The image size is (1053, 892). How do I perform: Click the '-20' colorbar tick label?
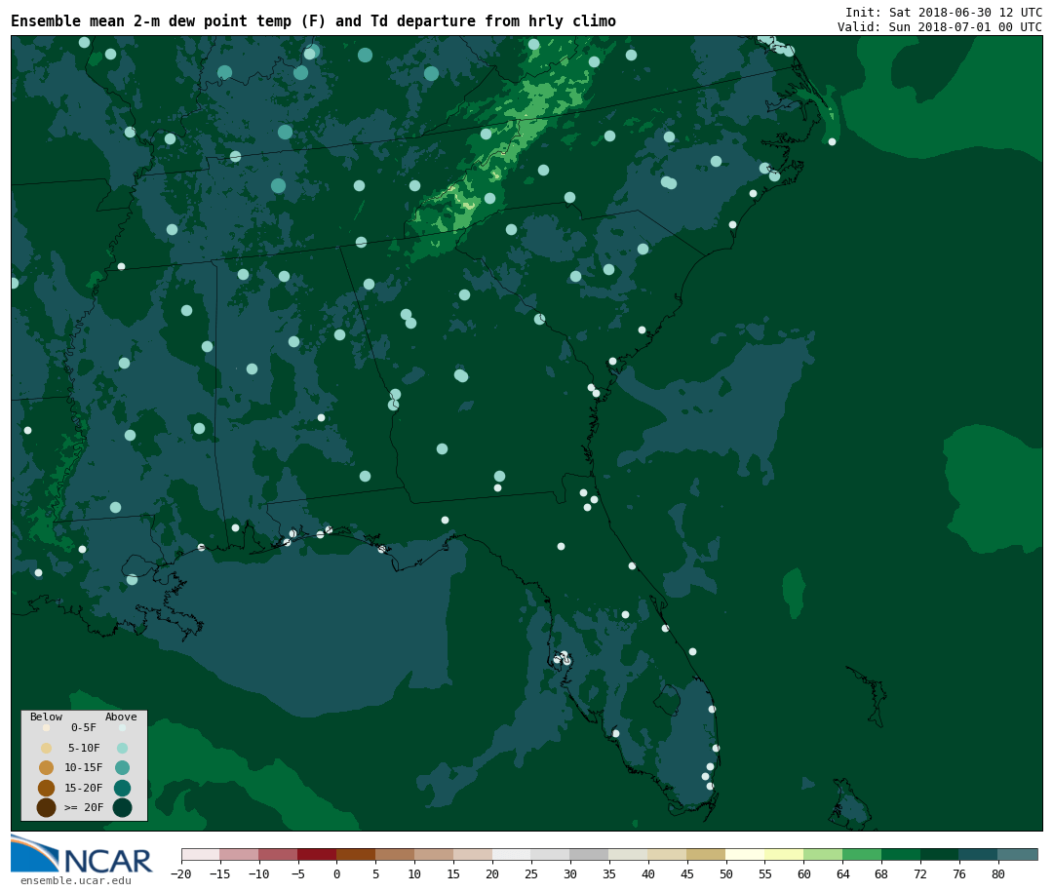[181, 873]
